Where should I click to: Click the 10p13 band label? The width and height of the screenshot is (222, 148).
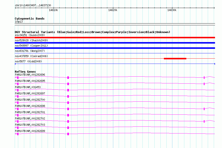tap(19, 22)
